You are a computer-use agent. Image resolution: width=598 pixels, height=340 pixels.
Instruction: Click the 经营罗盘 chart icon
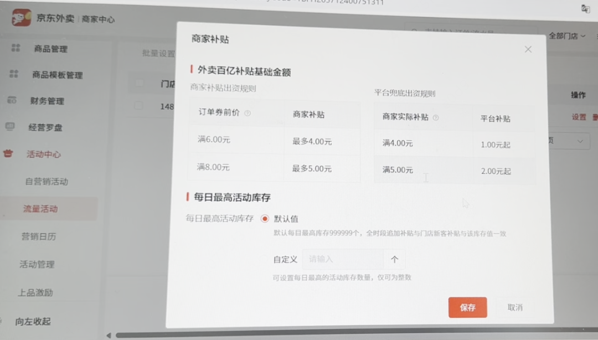[10, 126]
